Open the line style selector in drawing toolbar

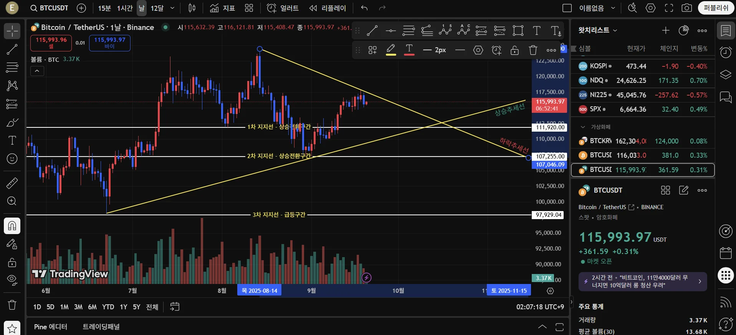point(460,50)
